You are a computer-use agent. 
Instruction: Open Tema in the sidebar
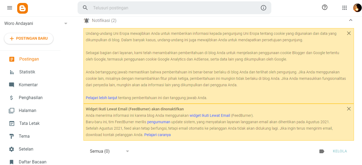tap(24, 136)
